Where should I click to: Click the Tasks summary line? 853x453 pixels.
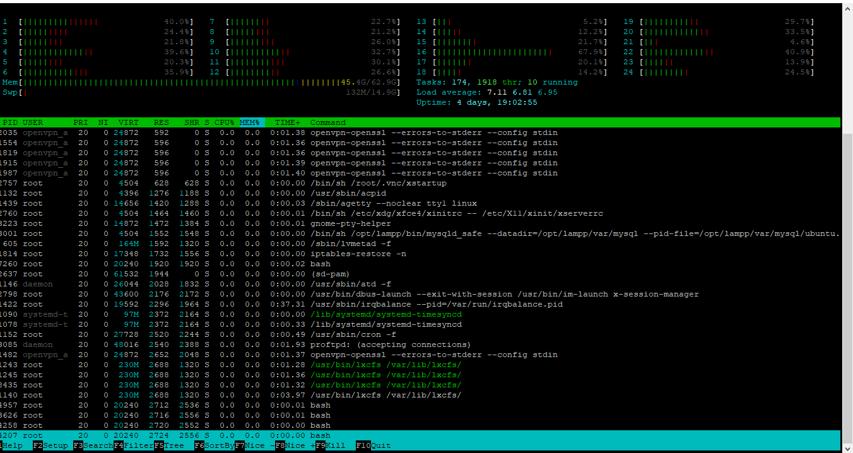click(497, 82)
